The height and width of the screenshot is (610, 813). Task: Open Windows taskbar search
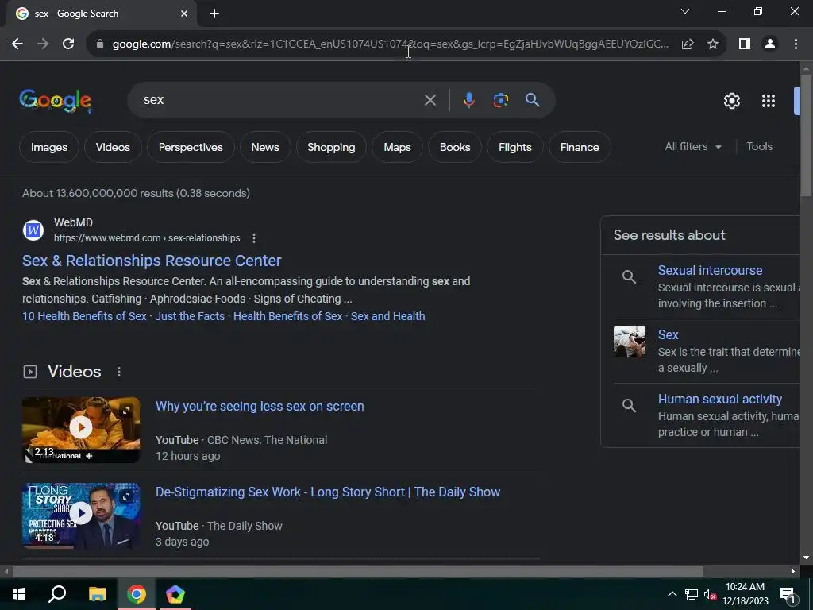[57, 594]
